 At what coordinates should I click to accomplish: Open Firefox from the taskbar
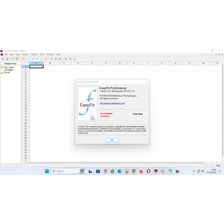click(x=141, y=171)
